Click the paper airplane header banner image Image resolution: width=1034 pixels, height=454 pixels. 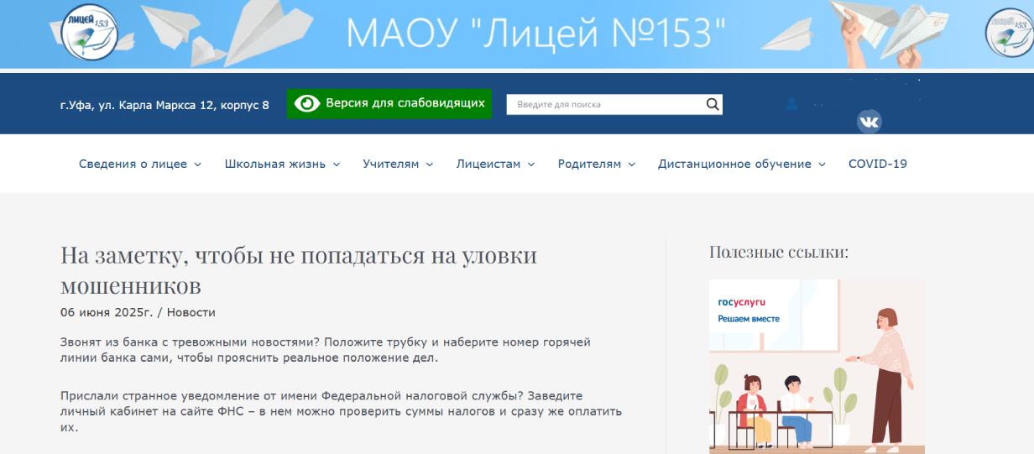pyautogui.click(x=252, y=34)
